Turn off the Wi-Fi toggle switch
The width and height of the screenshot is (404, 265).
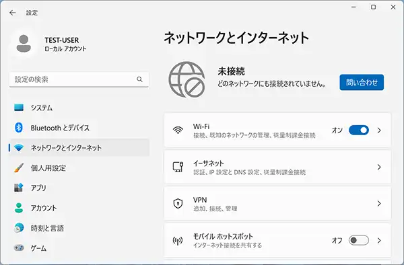click(359, 130)
